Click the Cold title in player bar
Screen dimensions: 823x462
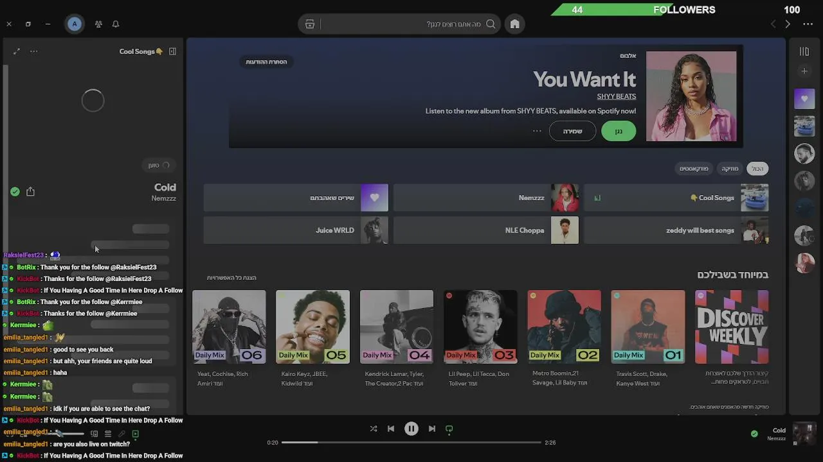(779, 431)
